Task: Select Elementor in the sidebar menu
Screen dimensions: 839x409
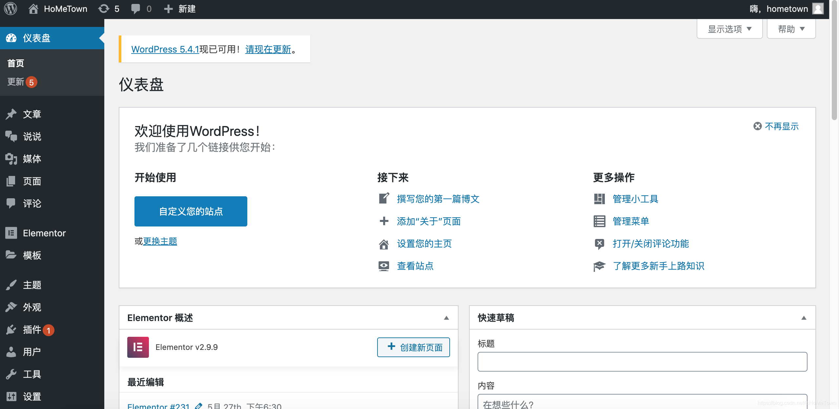Action: [44, 233]
